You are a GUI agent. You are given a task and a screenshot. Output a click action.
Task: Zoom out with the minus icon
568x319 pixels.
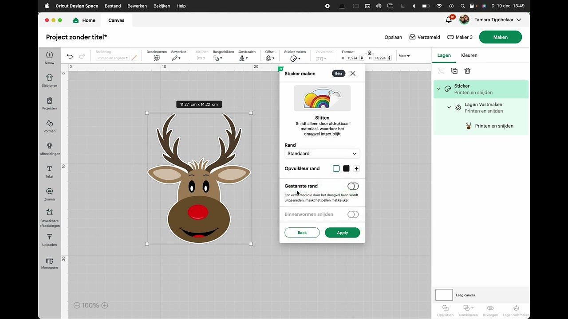[x=77, y=305]
